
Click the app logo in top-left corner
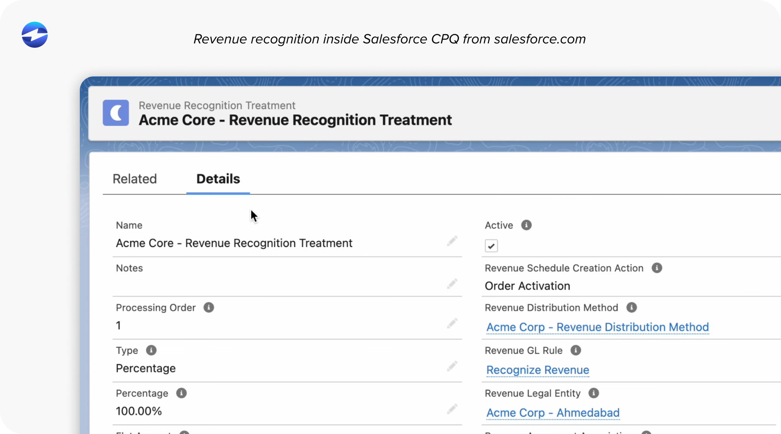[34, 35]
